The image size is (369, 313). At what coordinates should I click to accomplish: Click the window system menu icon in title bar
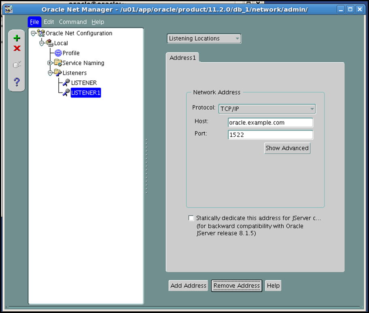pos(9,9)
